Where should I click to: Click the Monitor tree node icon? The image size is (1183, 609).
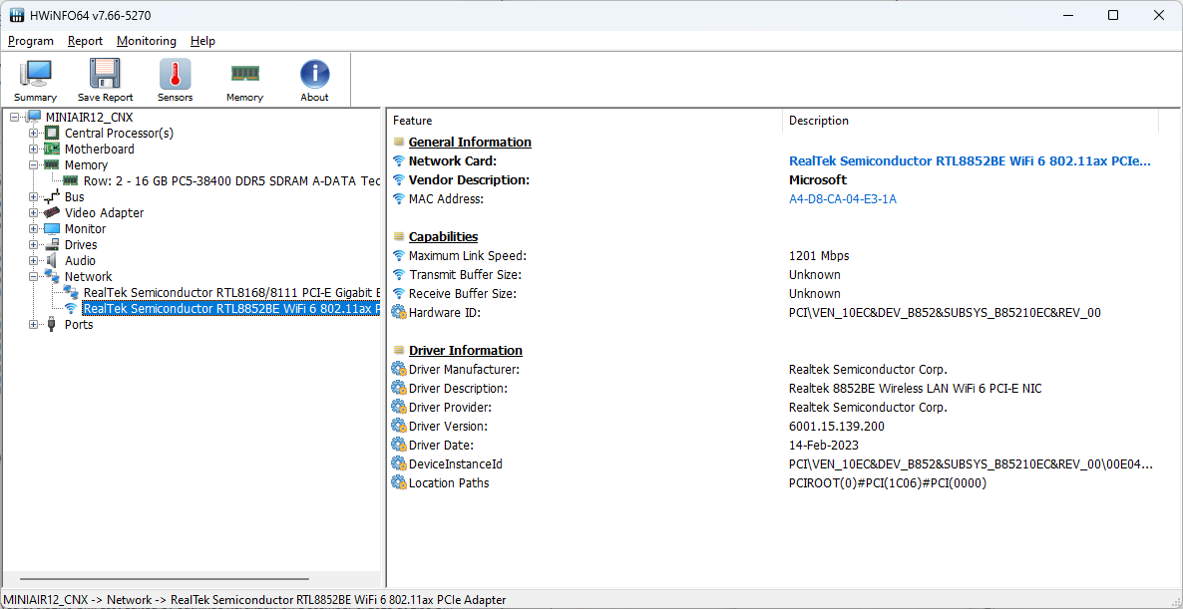(x=52, y=228)
